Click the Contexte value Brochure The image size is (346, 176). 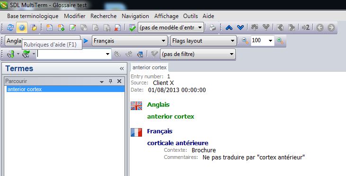pos(204,150)
